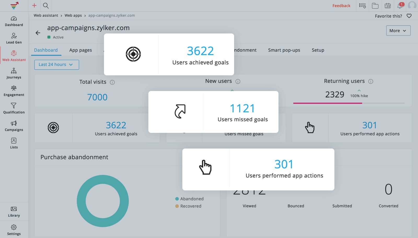This screenshot has height=238, width=418.
Task: Click the plus add icon
Action: coord(34,5)
